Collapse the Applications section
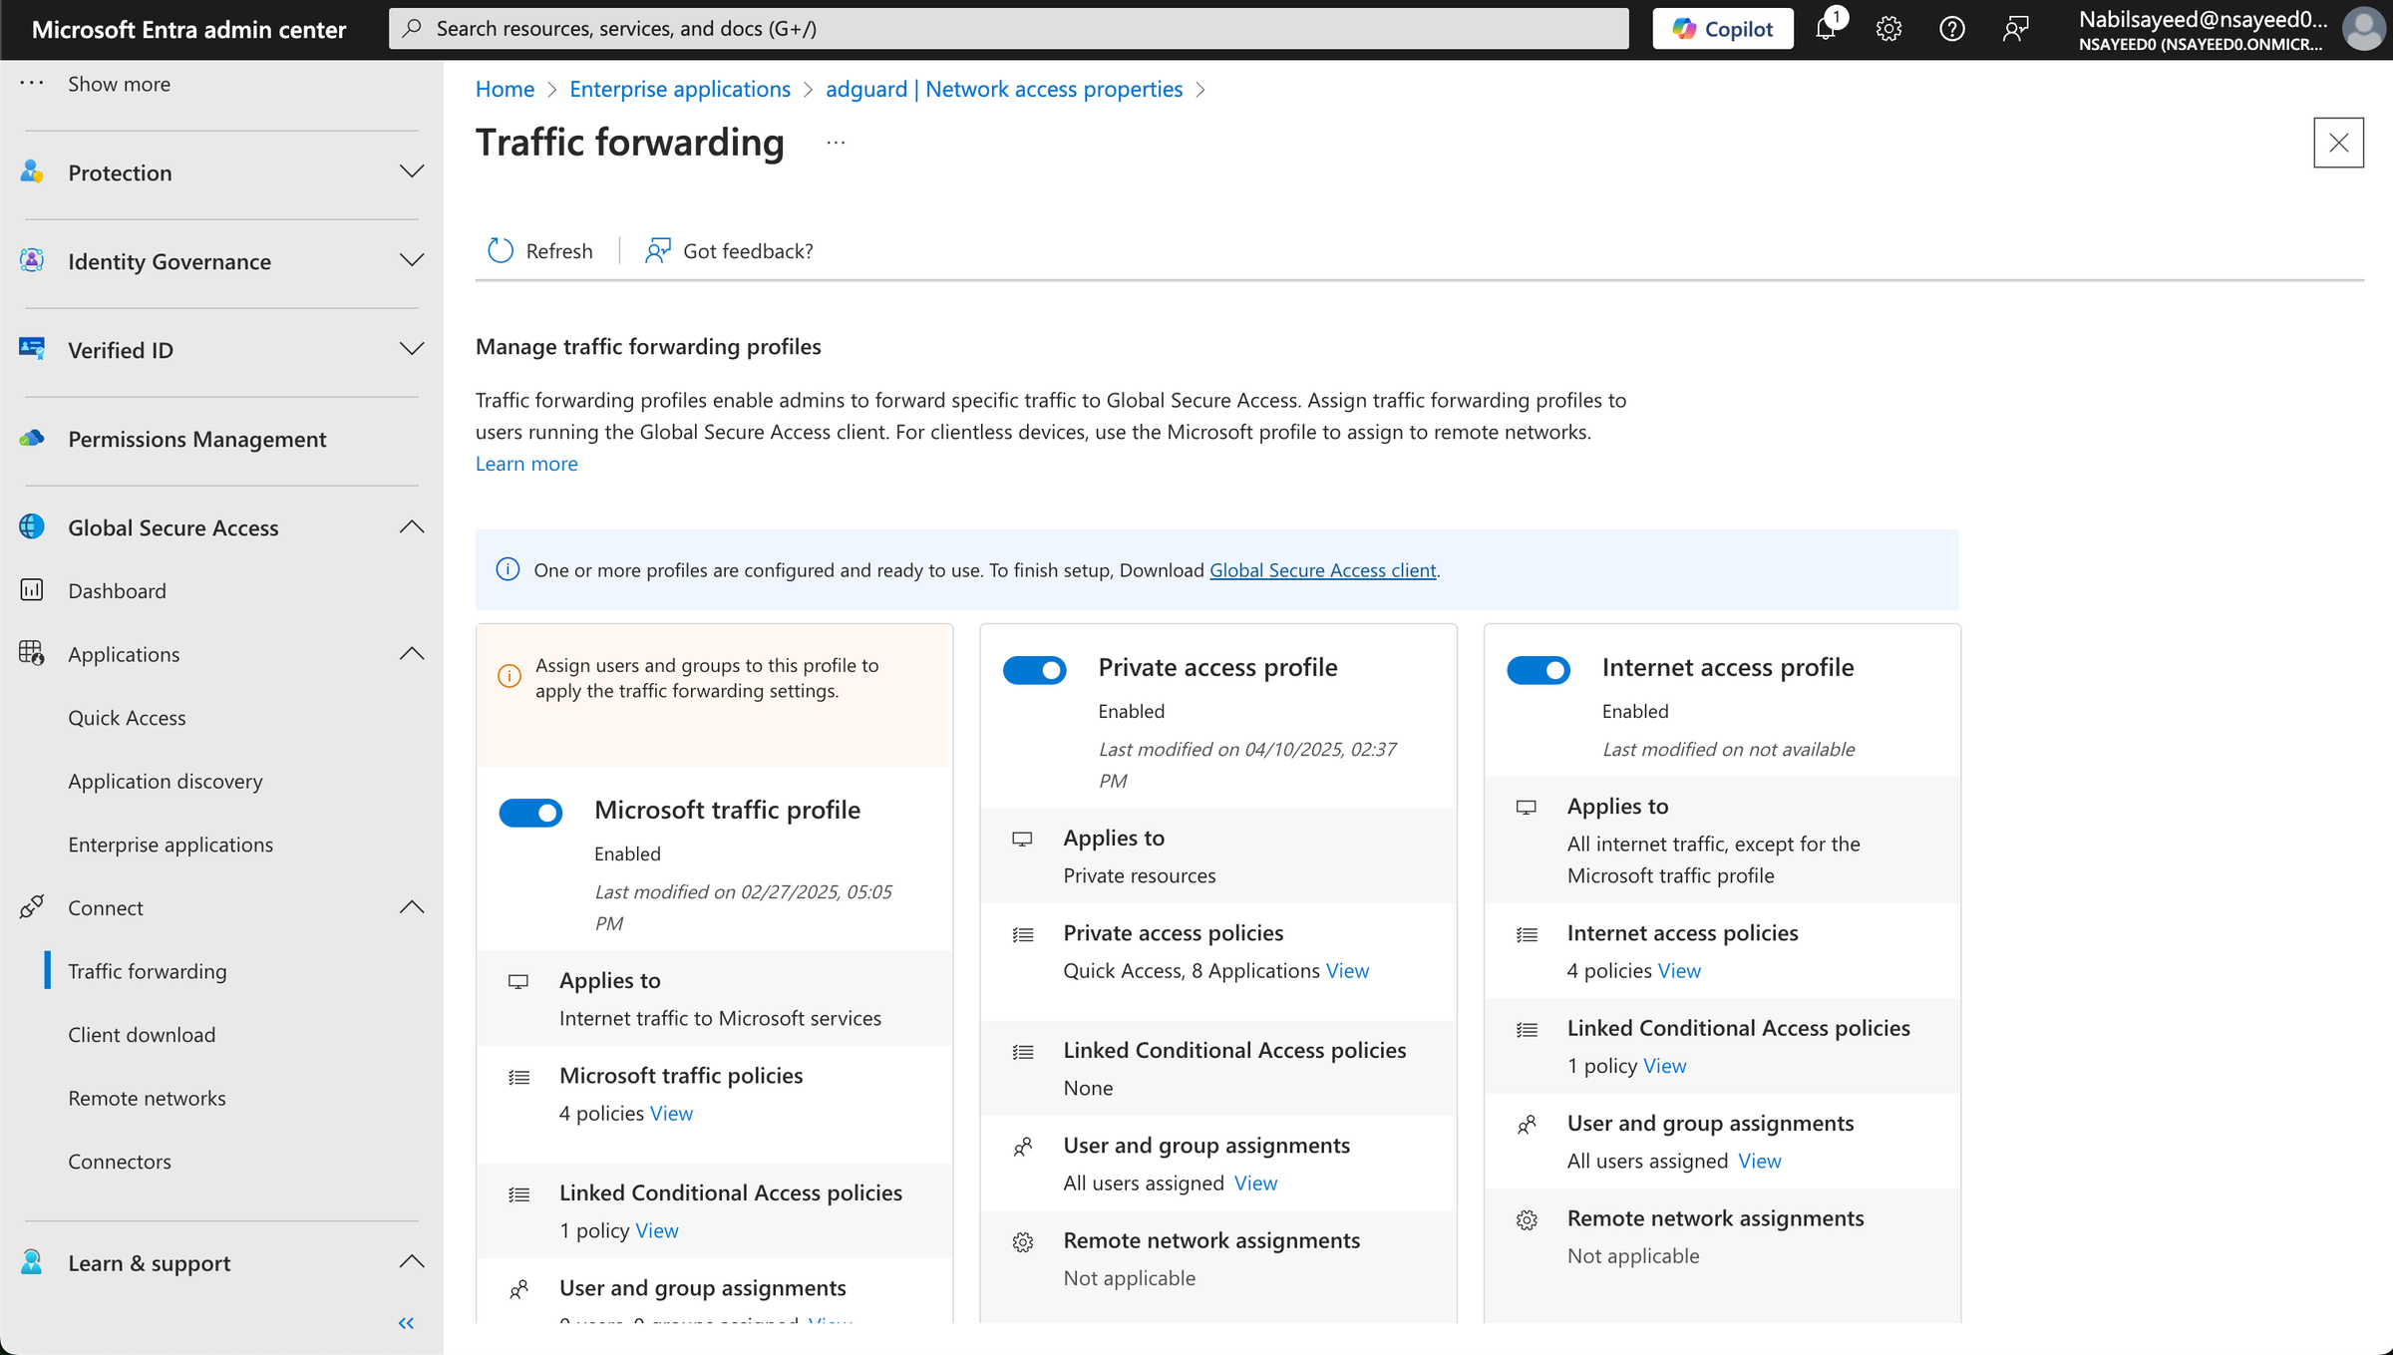This screenshot has width=2393, height=1355. click(x=412, y=653)
